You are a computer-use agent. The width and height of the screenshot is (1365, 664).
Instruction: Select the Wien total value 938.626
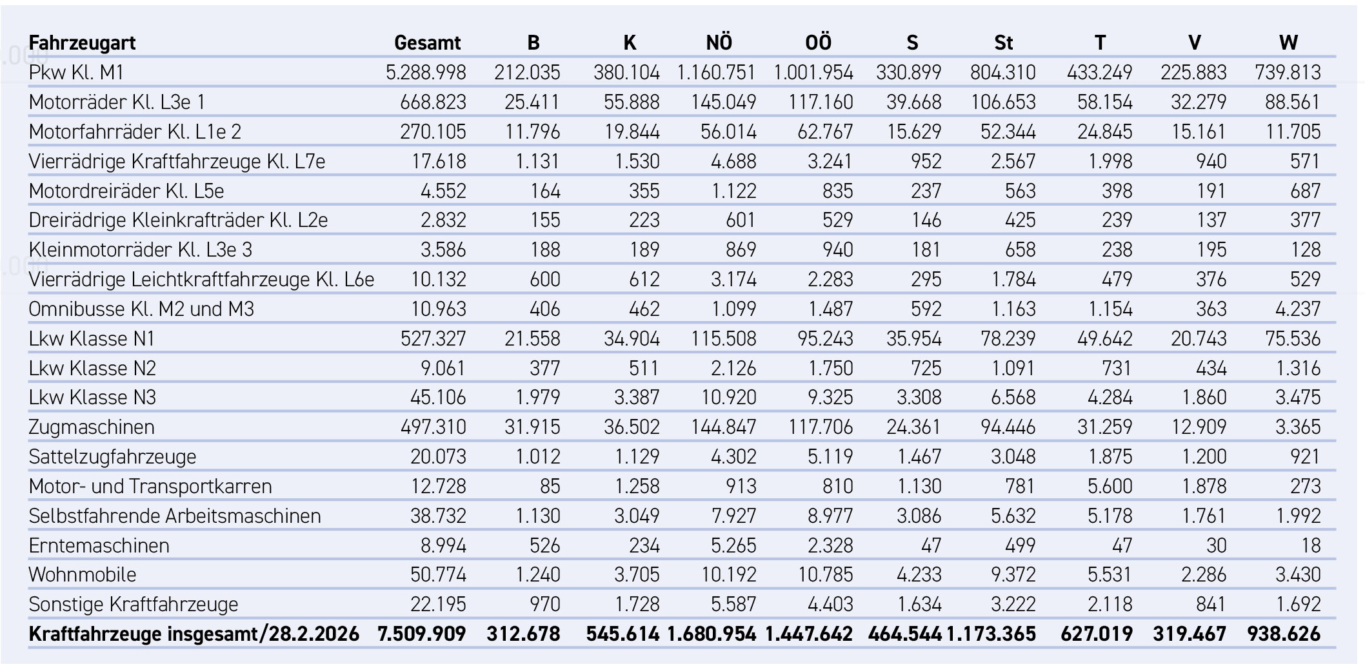click(x=1284, y=634)
